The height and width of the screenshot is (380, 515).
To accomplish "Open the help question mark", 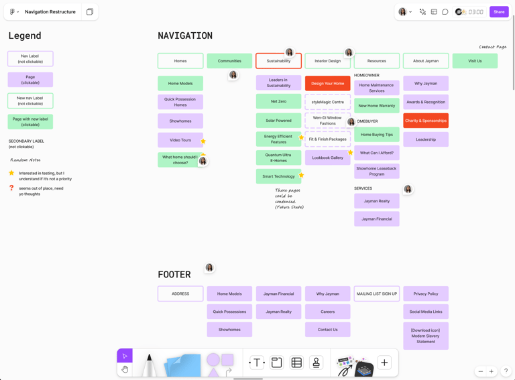I will click(x=506, y=371).
